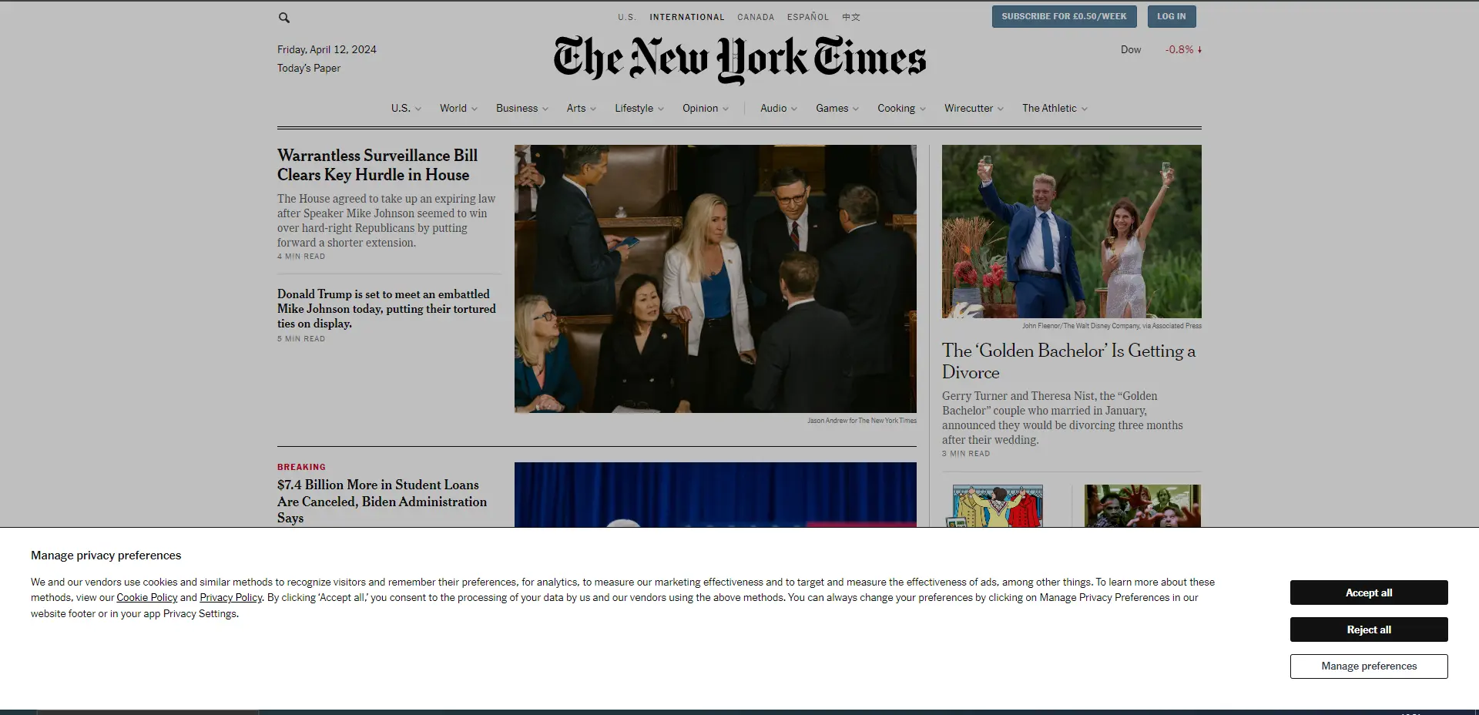1479x715 pixels.
Task: Click the blue curtain story photo
Action: point(716,495)
